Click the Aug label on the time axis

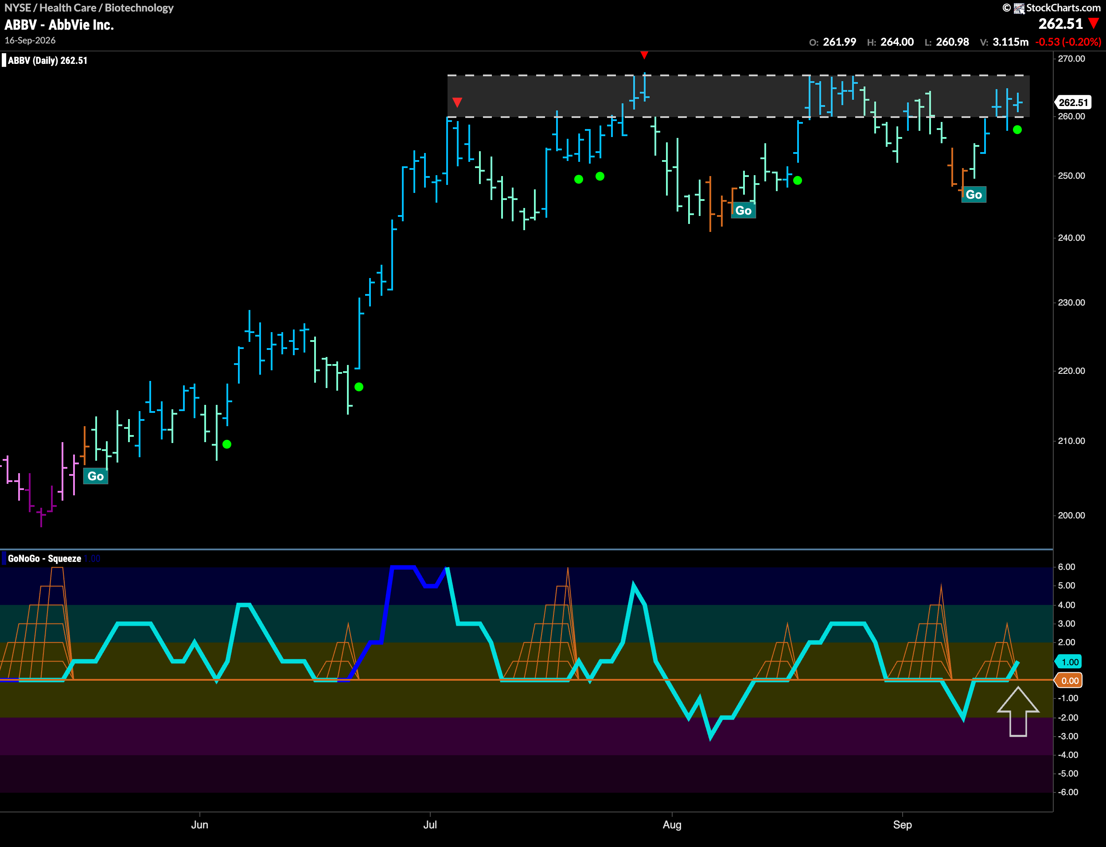[672, 825]
